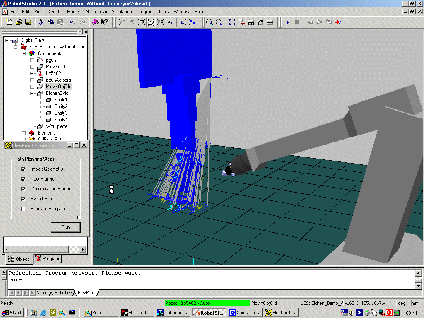Select Entity1 in the tree
This screenshot has width=424, height=318.
60,100
